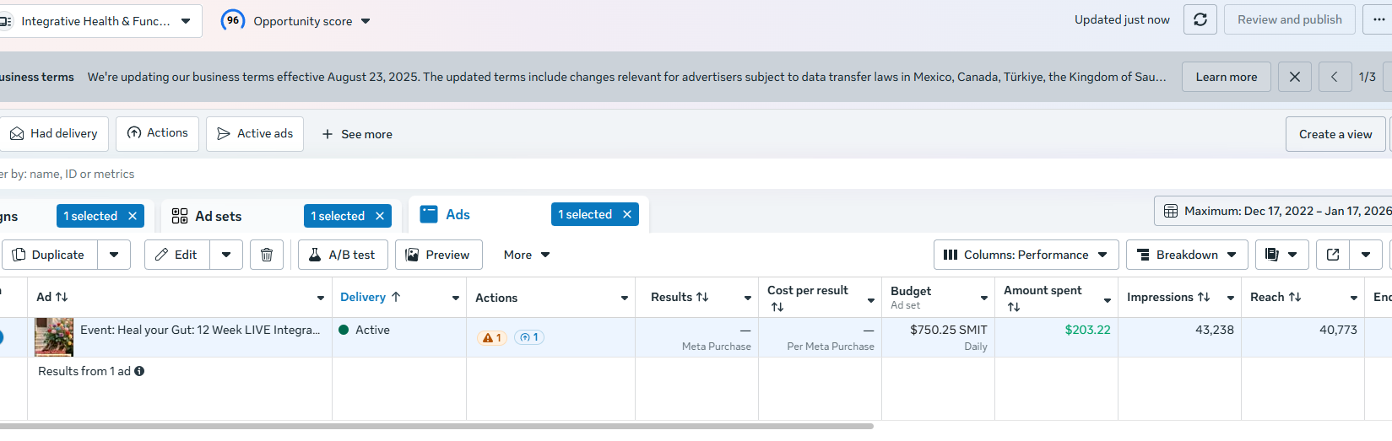Go to previous notification arrow
1392x441 pixels.
point(1334,77)
